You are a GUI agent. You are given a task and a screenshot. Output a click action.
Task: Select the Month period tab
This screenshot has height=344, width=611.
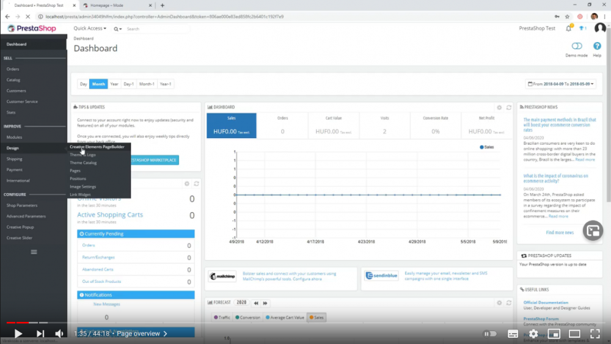98,84
